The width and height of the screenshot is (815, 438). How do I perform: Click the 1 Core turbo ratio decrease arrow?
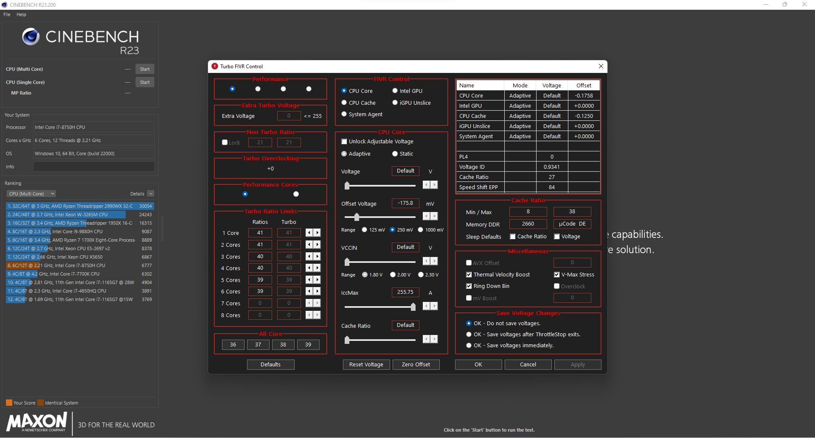309,233
